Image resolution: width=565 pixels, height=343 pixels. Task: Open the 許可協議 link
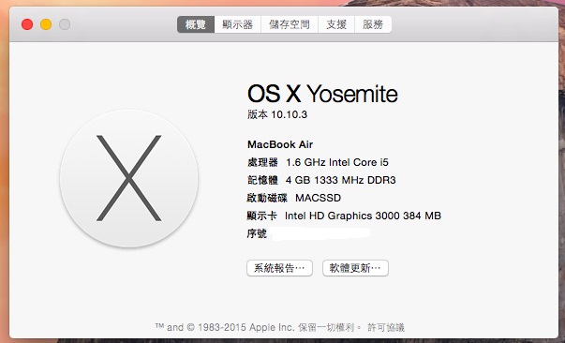pos(386,327)
